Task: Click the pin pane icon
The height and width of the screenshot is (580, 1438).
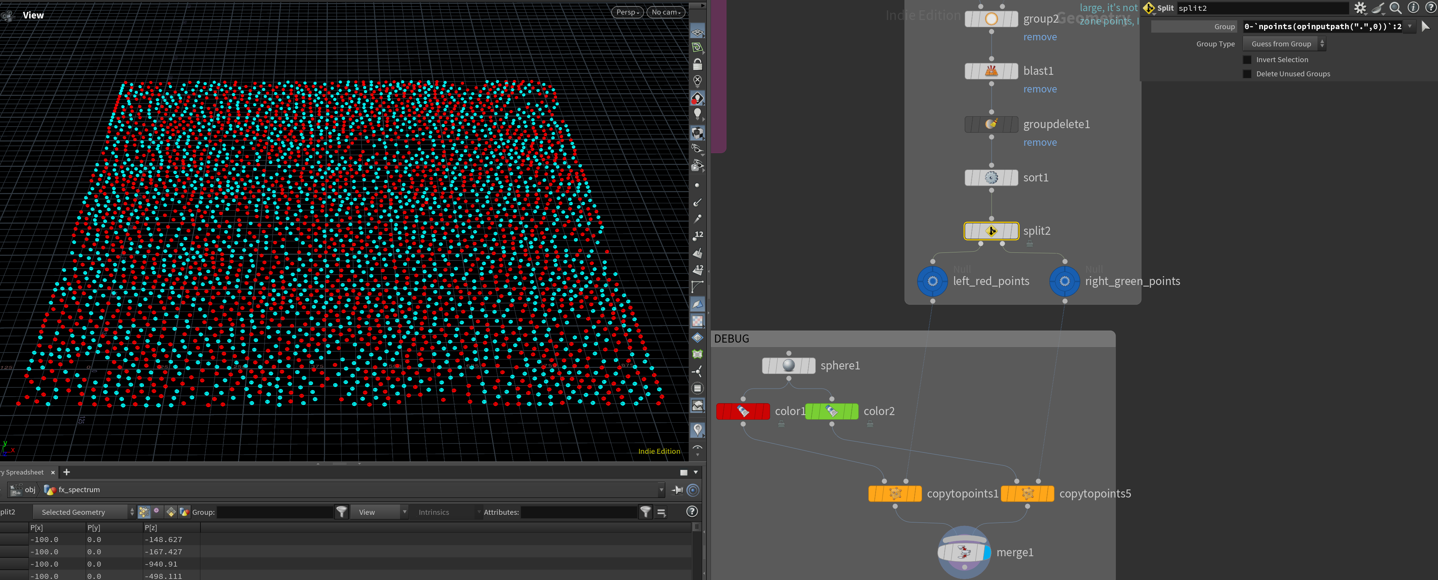Action: [677, 489]
